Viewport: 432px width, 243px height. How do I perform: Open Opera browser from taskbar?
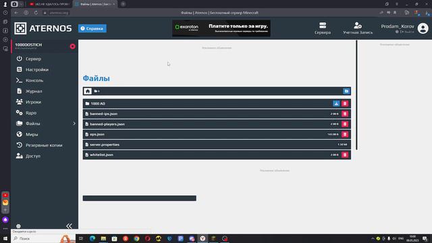pos(147,238)
